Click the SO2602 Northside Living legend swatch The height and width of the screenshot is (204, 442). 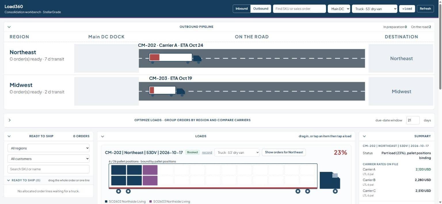[x=106, y=202]
